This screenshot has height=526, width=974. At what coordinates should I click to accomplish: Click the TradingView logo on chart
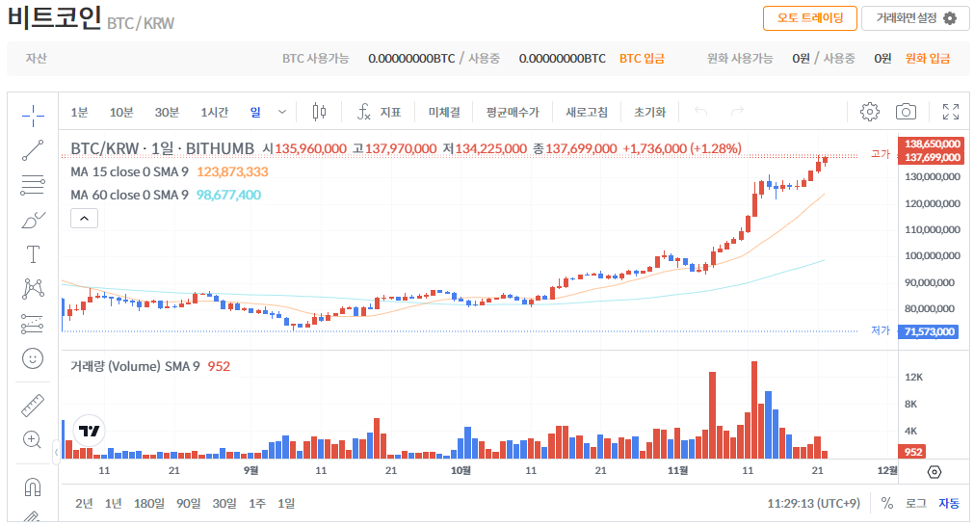89,431
